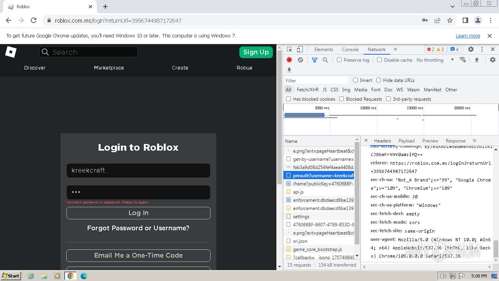Toggle the browser side panel icon
Image resolution: width=499 pixels, height=281 pixels.
[465, 20]
